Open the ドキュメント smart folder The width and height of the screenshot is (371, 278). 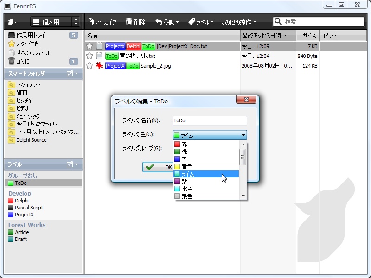[x=24, y=85]
